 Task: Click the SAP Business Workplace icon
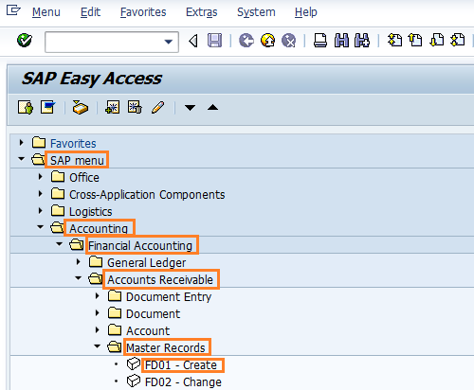[81, 108]
